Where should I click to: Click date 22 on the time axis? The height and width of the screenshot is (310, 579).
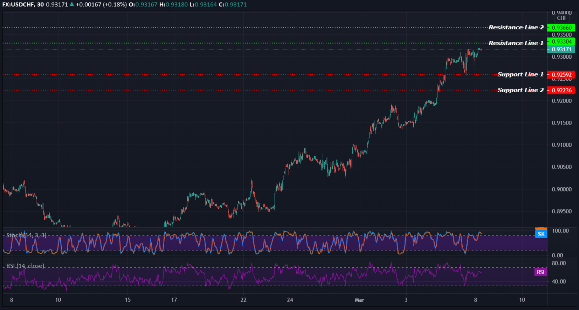click(243, 300)
